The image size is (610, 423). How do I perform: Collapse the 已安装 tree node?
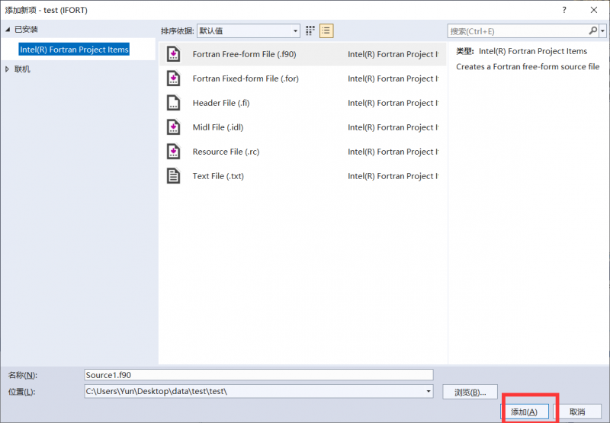(8, 29)
